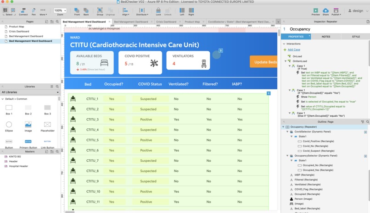
Task: Open the NOTES inspector tab
Action: coord(326,37)
